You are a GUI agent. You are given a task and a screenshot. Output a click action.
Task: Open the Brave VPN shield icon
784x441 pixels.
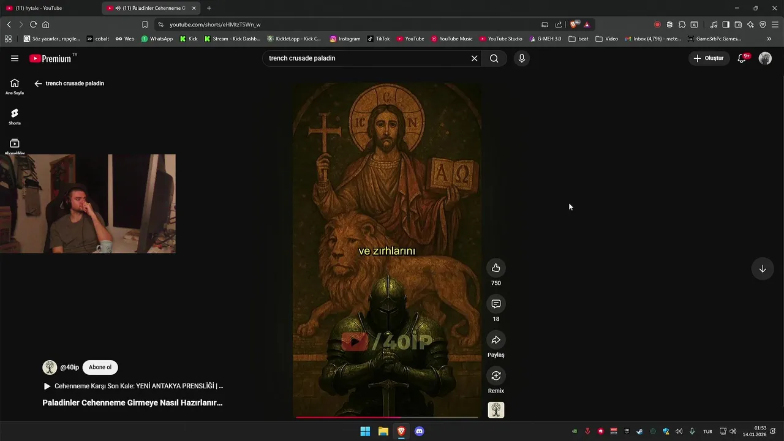coord(763,24)
